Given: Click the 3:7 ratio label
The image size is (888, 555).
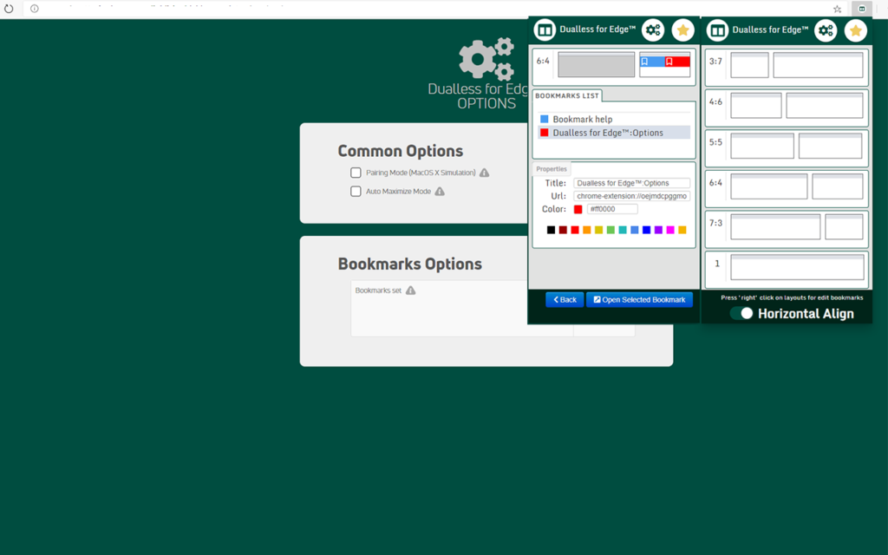Looking at the screenshot, I should click(715, 62).
